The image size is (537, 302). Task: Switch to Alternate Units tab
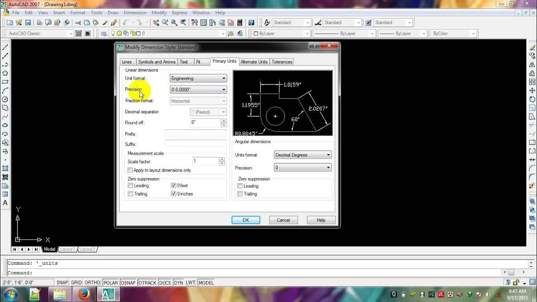pyautogui.click(x=254, y=62)
